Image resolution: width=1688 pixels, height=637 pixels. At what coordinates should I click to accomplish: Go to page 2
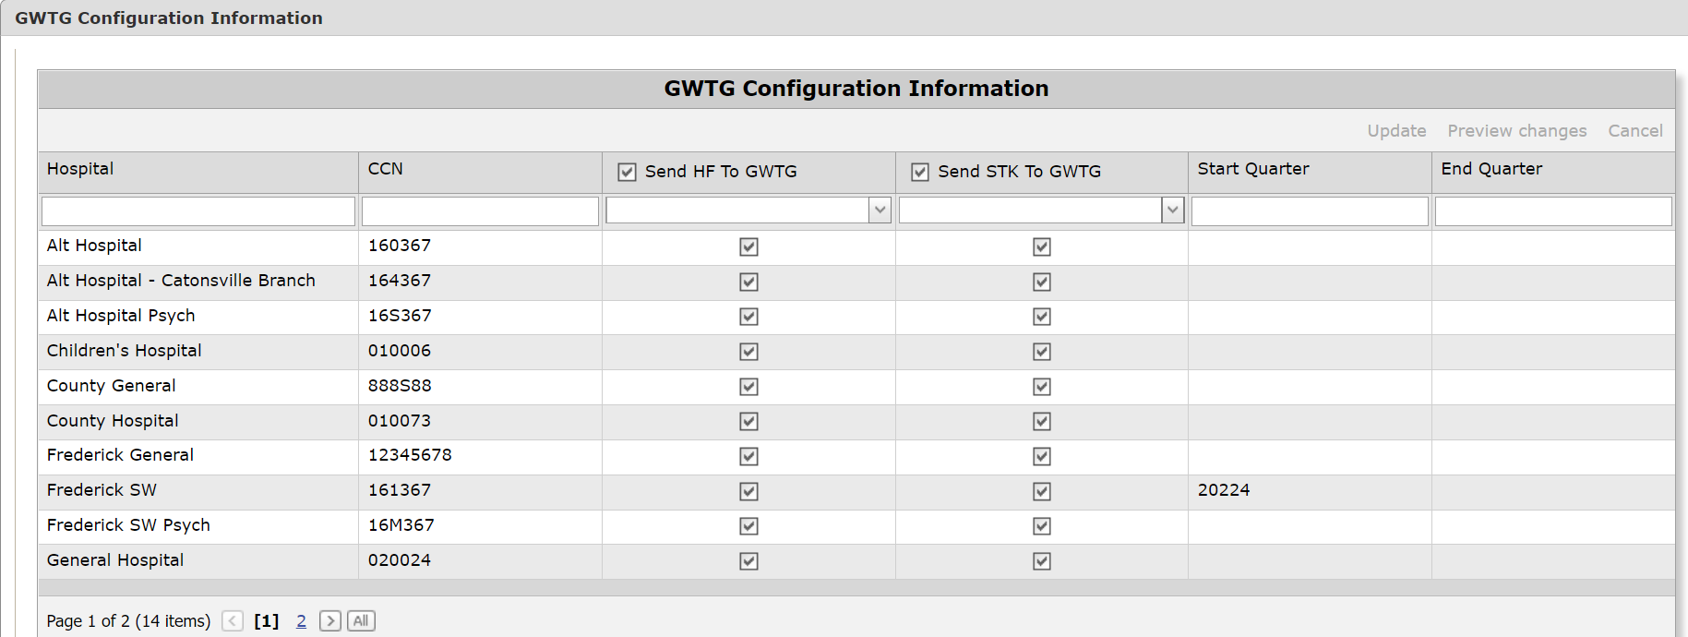click(301, 621)
